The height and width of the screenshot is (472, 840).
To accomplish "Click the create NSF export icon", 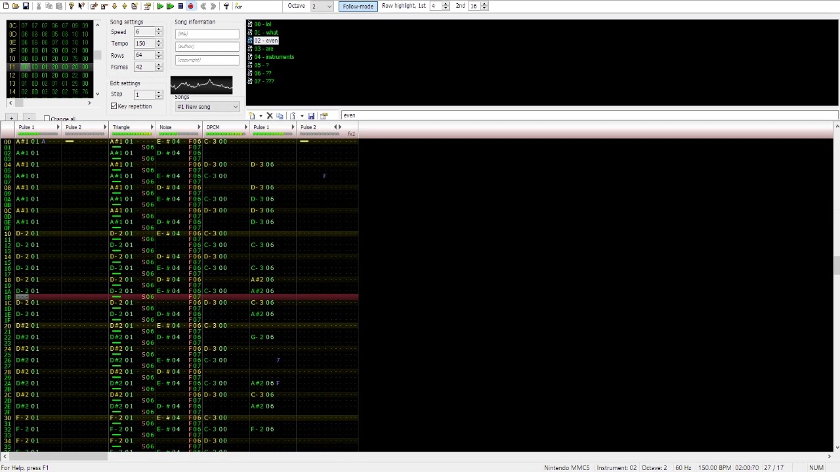I will click(x=239, y=6).
